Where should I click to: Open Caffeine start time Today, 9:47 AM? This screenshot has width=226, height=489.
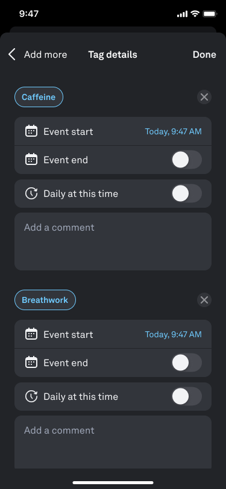[173, 132]
